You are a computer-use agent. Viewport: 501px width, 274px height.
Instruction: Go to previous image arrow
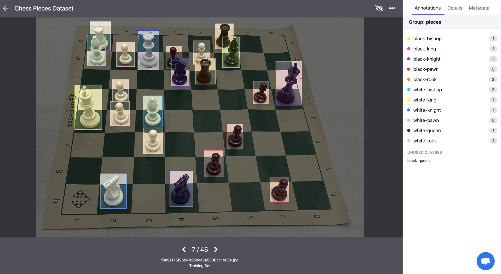pos(184,249)
